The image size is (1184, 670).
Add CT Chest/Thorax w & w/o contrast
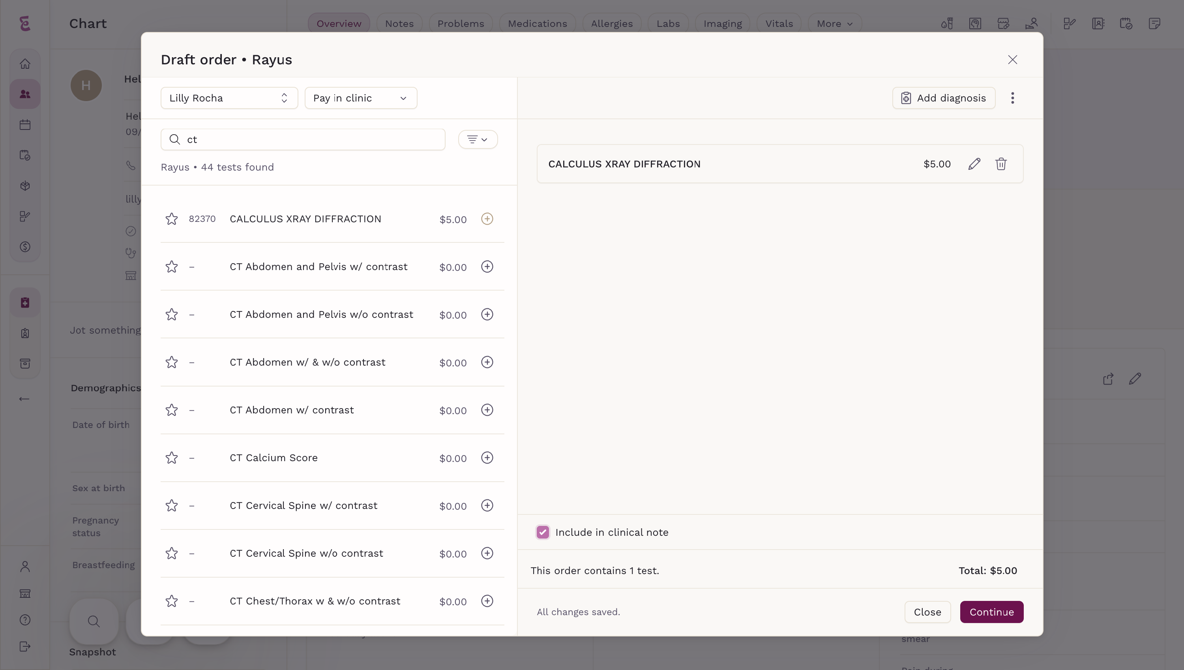[x=487, y=601]
